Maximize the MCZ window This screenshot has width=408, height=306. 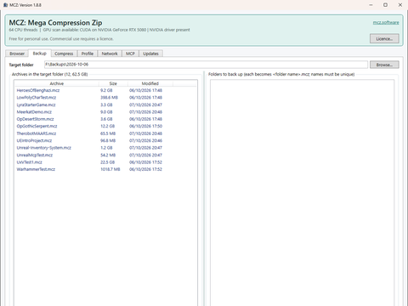tap(385, 5)
